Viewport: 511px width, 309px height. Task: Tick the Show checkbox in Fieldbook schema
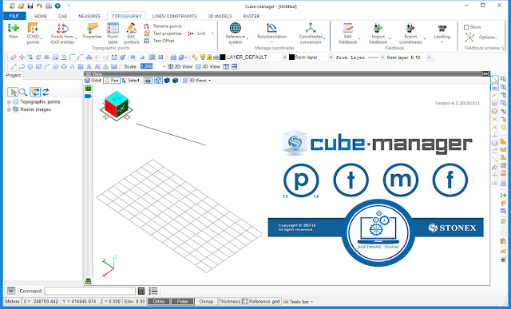[x=466, y=27]
